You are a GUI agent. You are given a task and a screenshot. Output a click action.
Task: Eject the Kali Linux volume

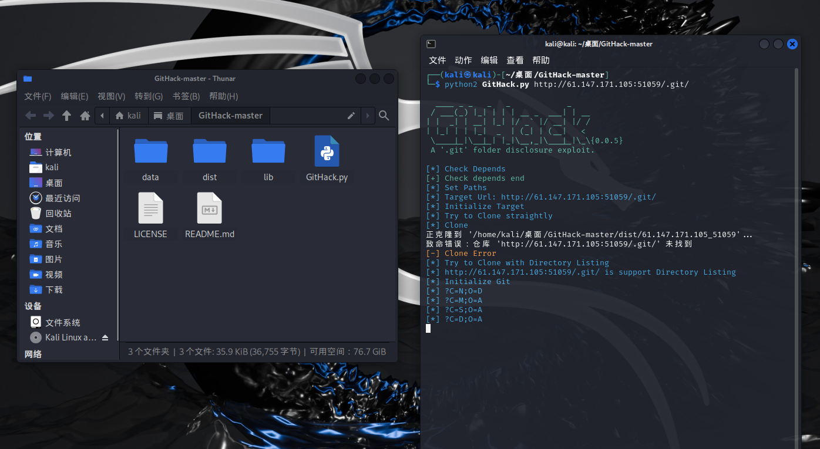(x=105, y=337)
